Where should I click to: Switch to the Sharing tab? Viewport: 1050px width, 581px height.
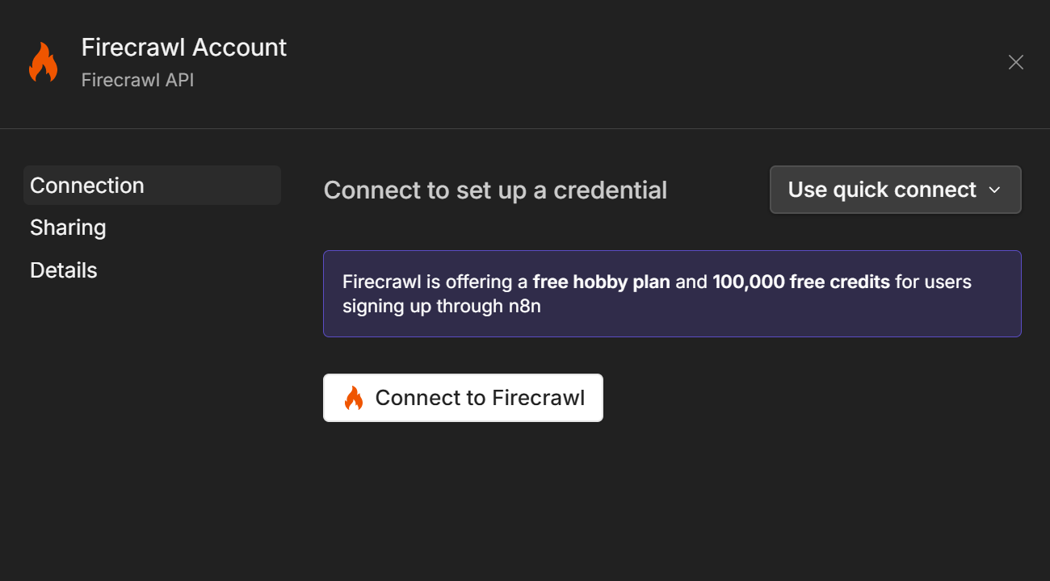[x=68, y=228]
